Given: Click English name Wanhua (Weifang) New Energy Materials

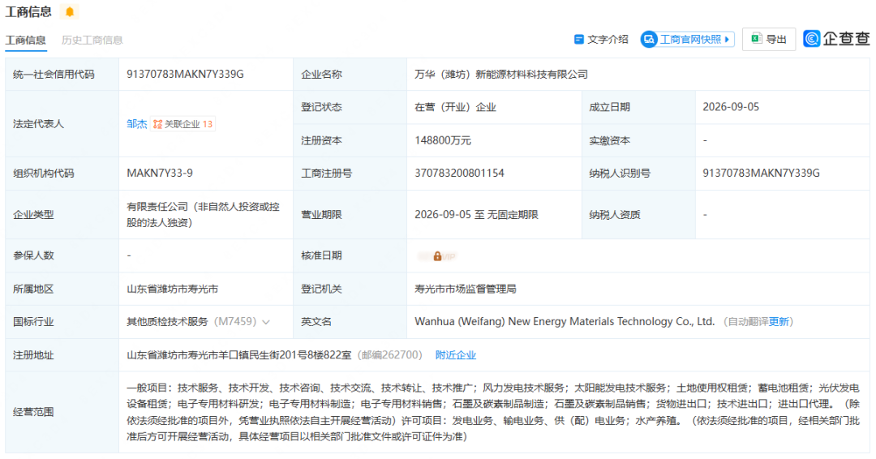Looking at the screenshot, I should [565, 322].
